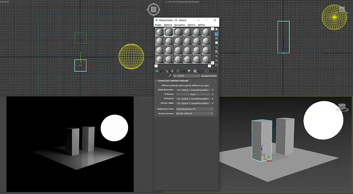The image size is (353, 194).
Task: Toggle the Backlight icon in side toolbar
Action: (217, 34)
